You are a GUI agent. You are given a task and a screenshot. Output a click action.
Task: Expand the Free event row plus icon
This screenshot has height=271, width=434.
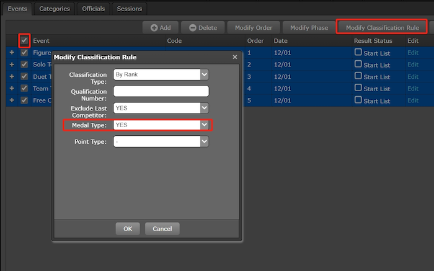coord(11,100)
